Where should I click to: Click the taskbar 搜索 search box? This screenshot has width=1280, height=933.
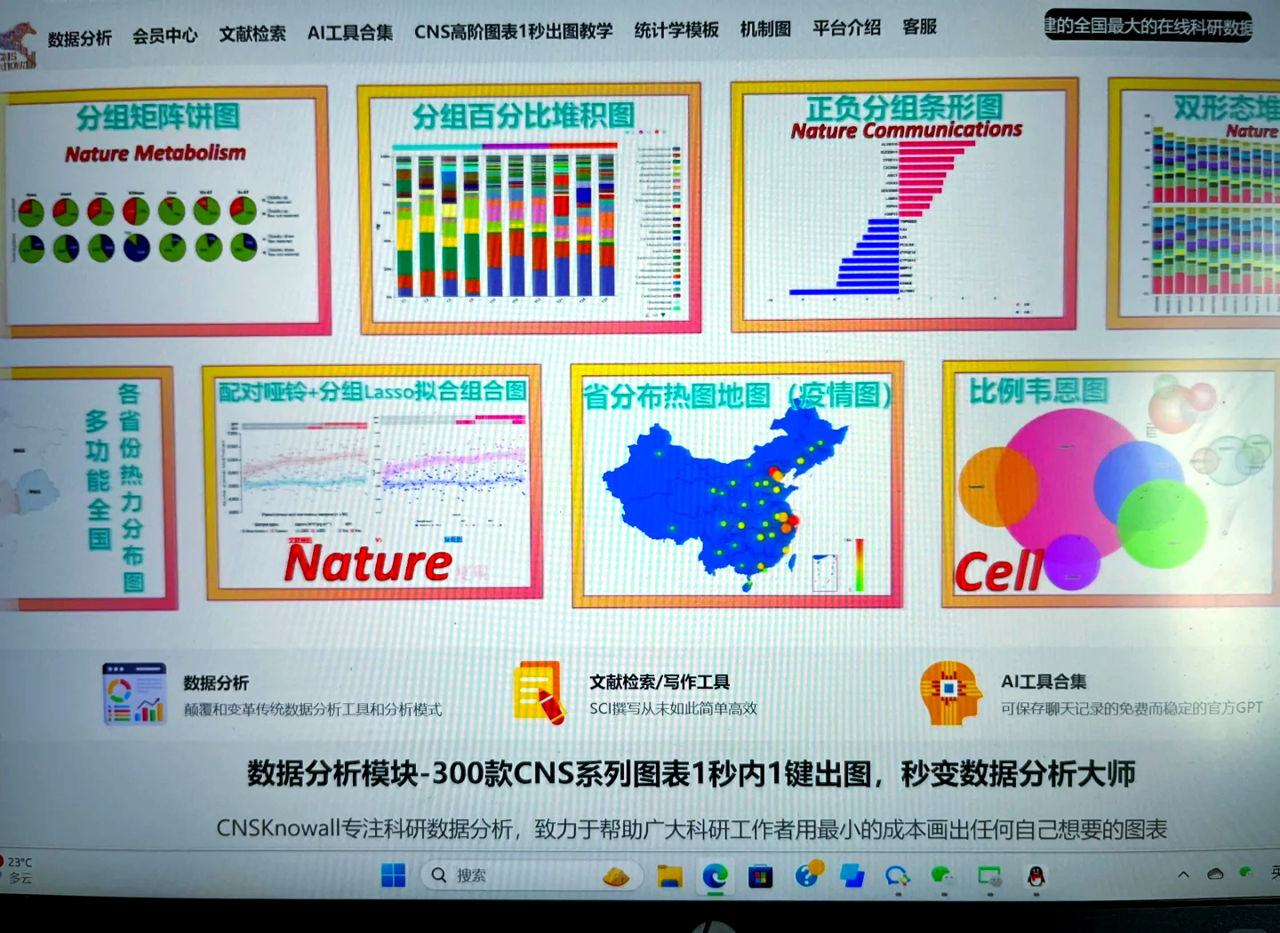click(530, 875)
